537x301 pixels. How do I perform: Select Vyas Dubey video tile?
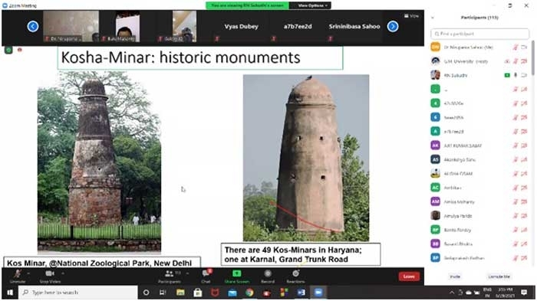[242, 27]
